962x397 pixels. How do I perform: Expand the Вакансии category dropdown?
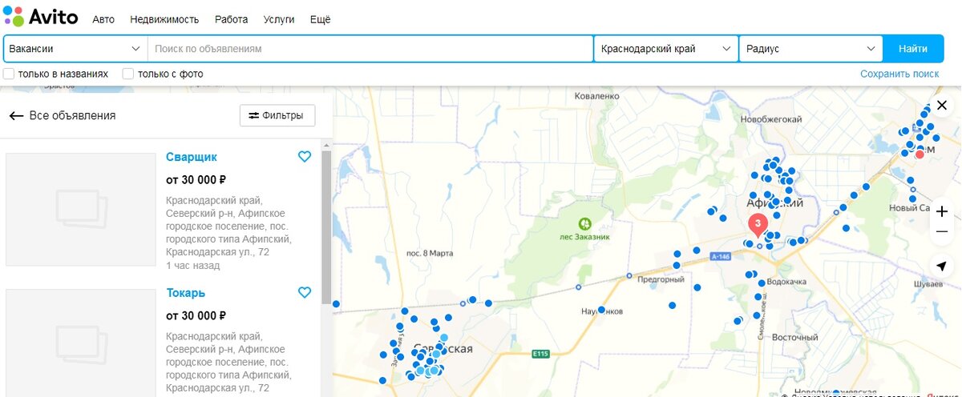(x=75, y=49)
